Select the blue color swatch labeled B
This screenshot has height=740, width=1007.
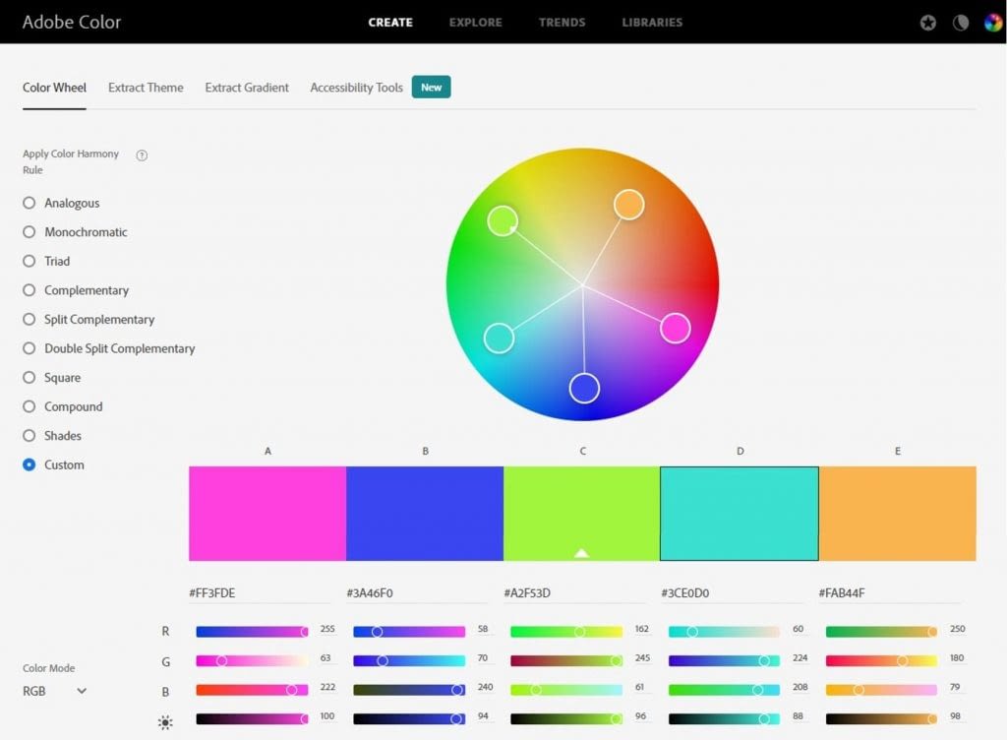coord(425,512)
